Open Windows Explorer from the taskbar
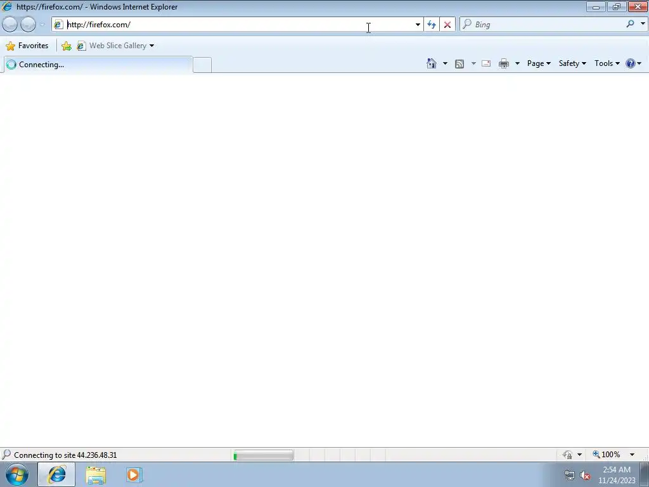 click(x=96, y=475)
